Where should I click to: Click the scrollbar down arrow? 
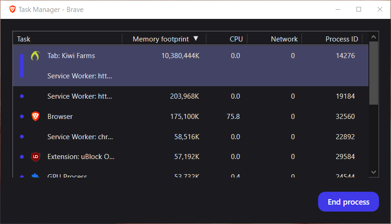click(373, 172)
